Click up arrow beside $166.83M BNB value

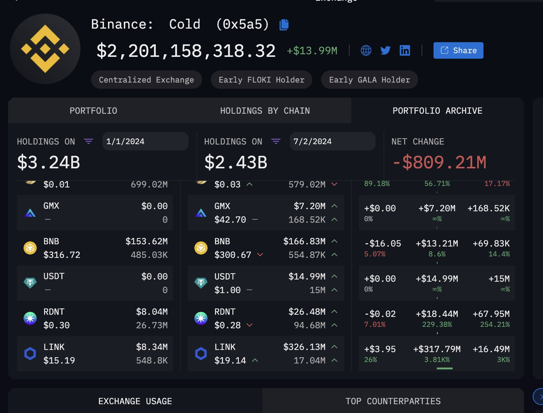tap(334, 241)
